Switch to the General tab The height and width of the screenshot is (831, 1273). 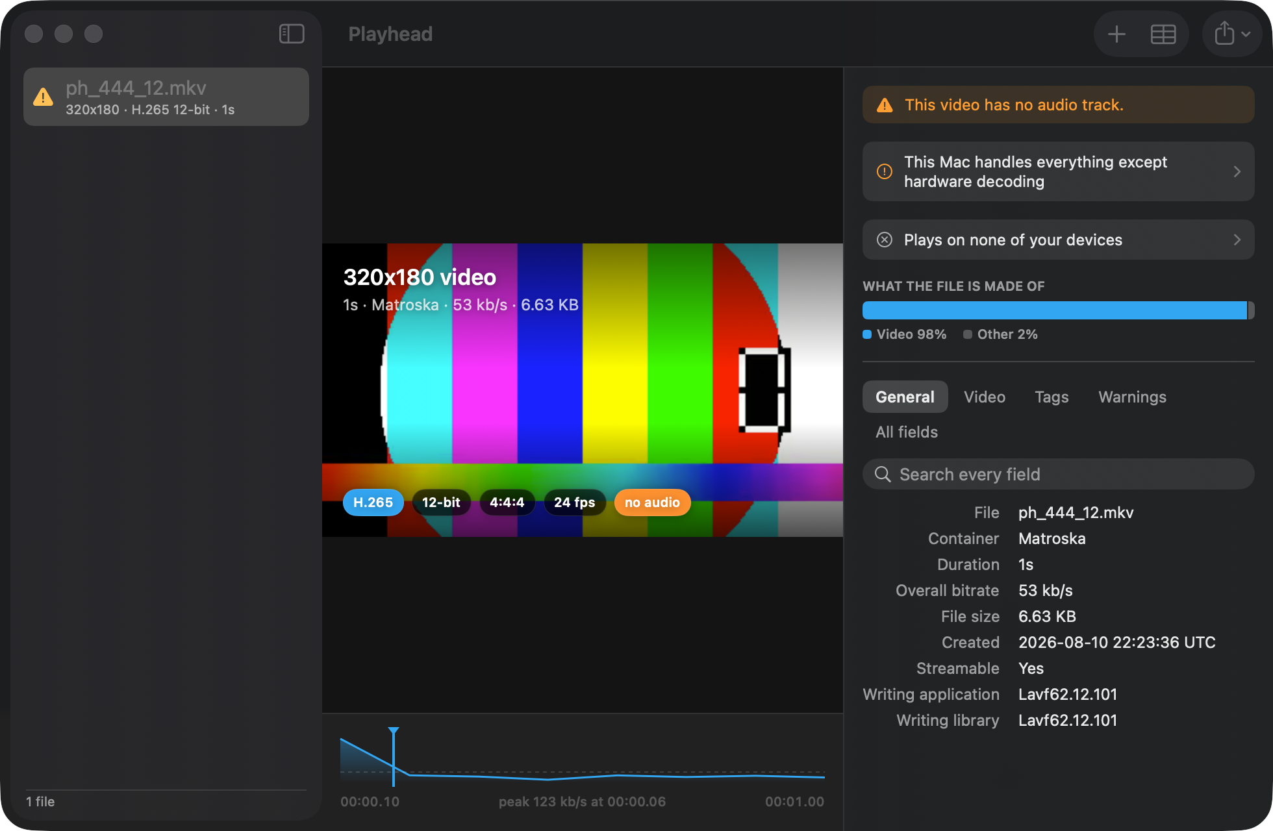click(905, 397)
